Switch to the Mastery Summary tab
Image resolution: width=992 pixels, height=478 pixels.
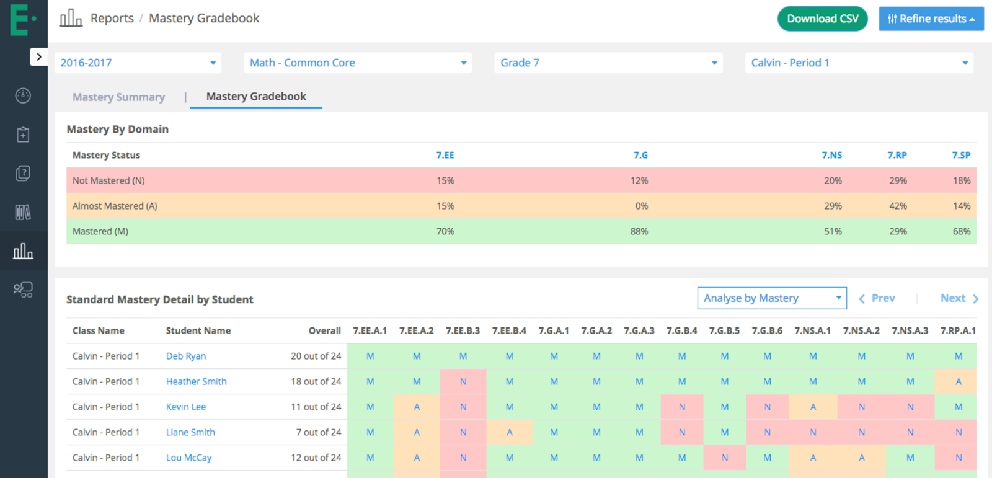click(118, 97)
